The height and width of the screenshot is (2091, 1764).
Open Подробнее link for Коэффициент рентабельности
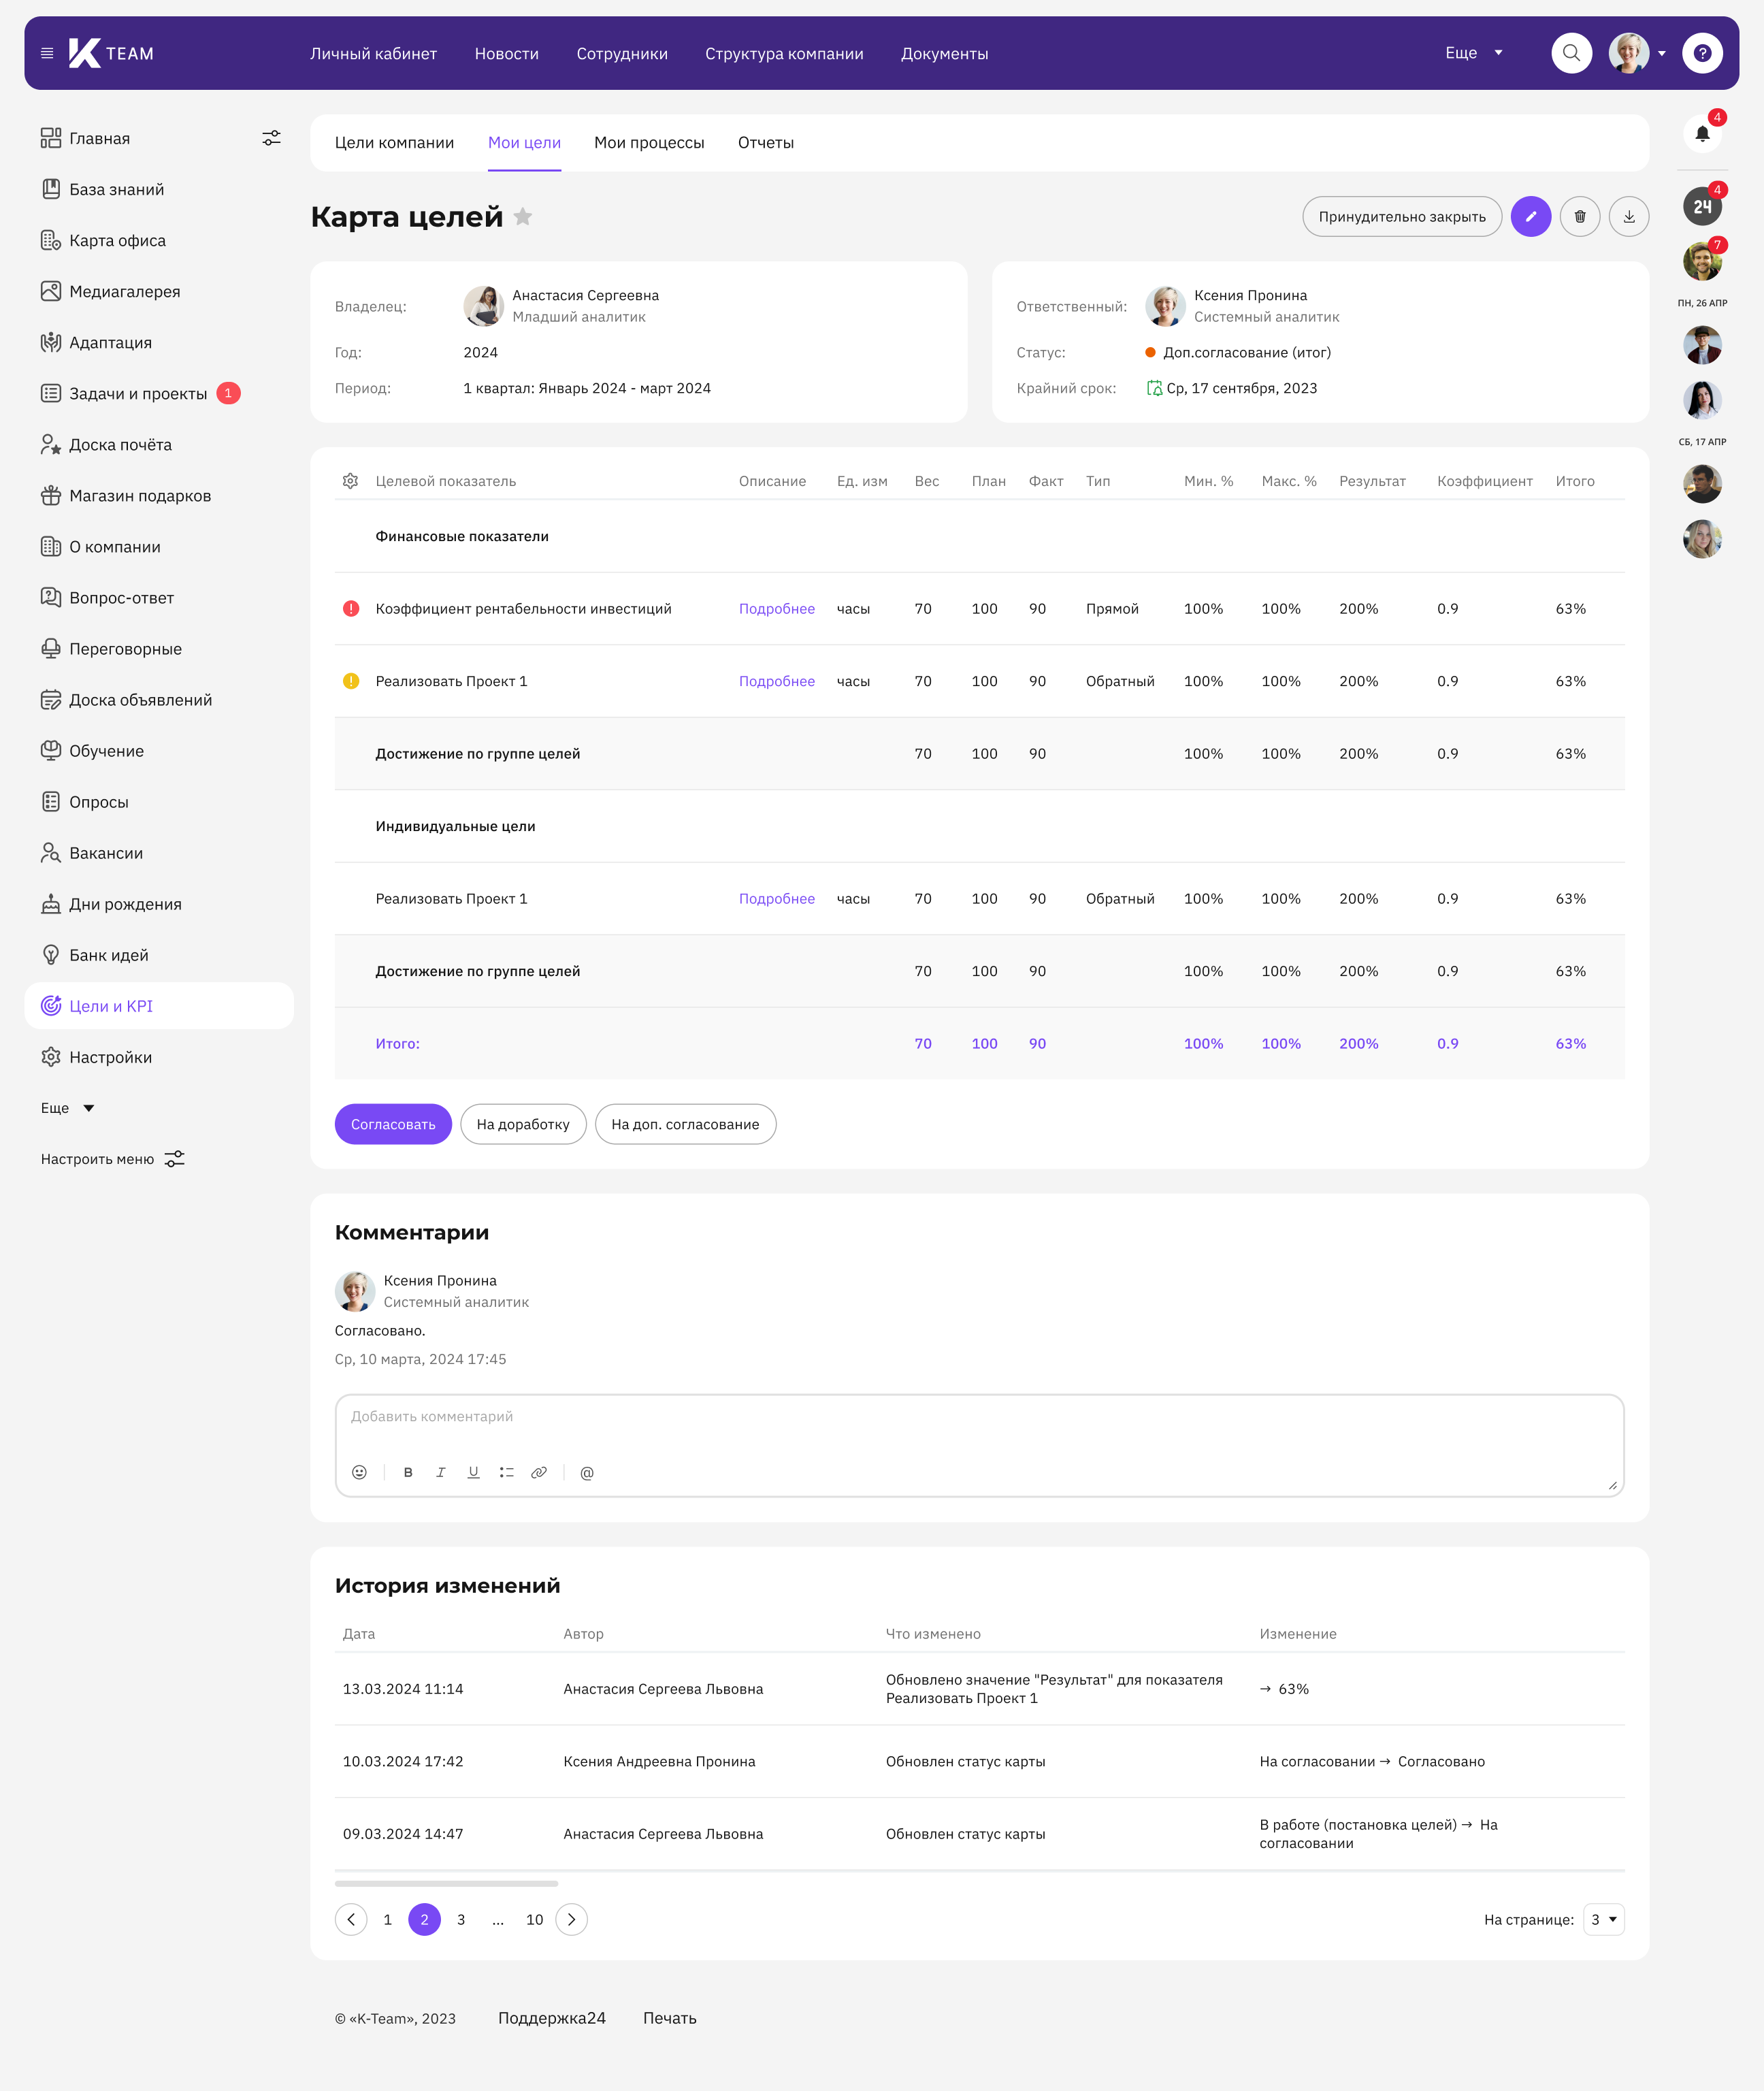pos(776,609)
